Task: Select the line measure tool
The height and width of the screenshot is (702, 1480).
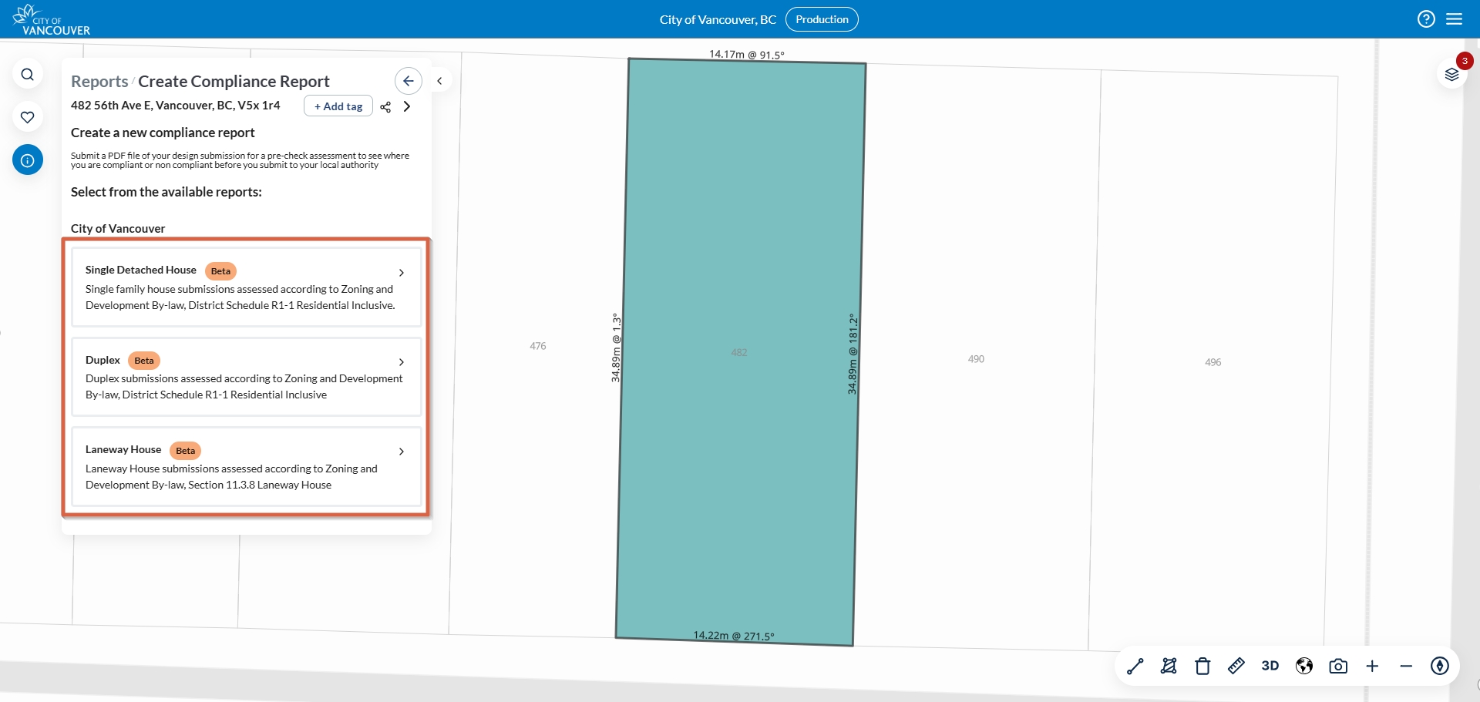Action: coord(1135,667)
